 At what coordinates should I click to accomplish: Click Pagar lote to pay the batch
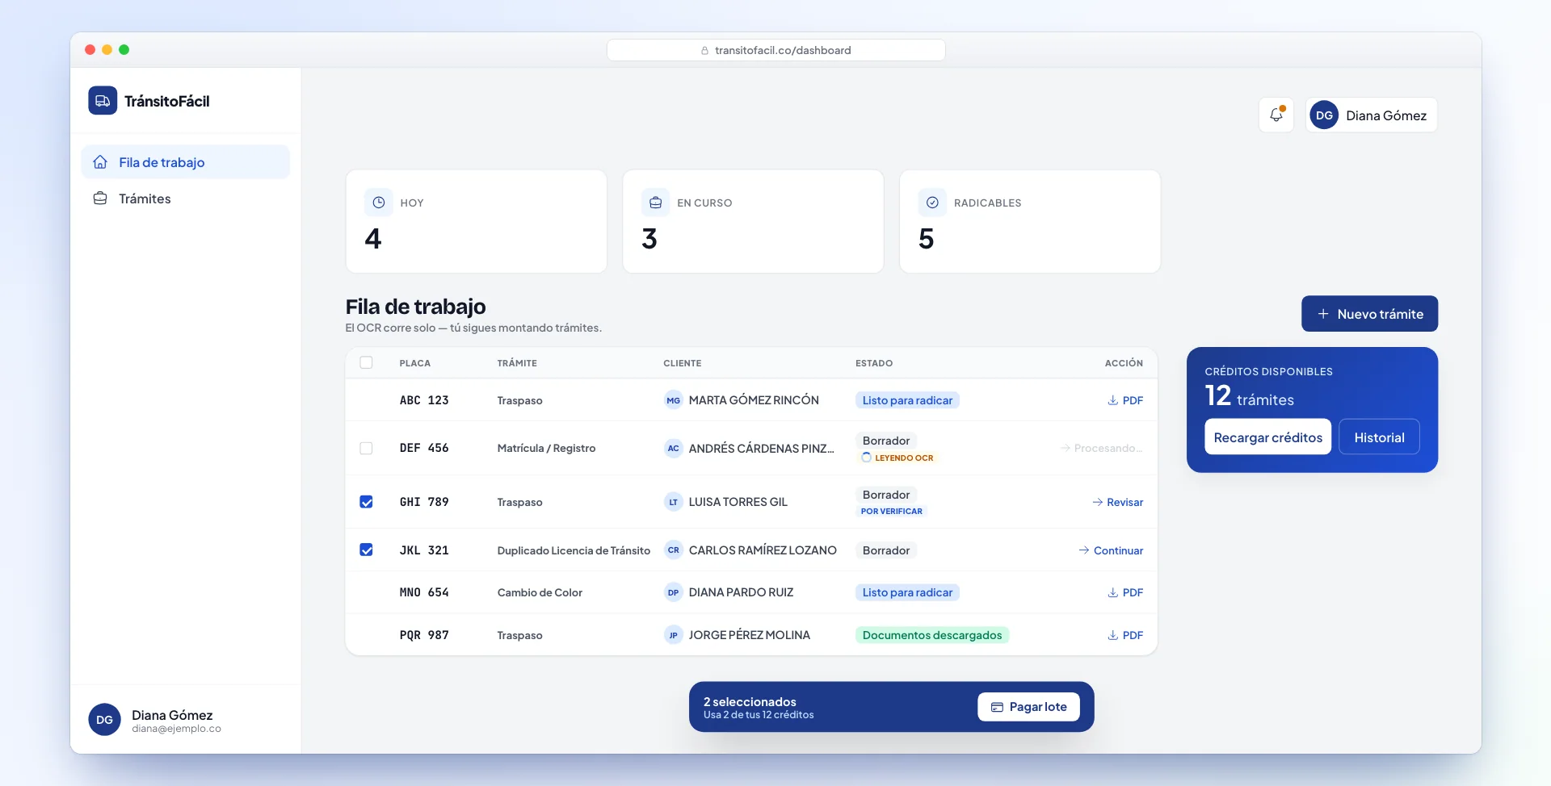coord(1029,707)
